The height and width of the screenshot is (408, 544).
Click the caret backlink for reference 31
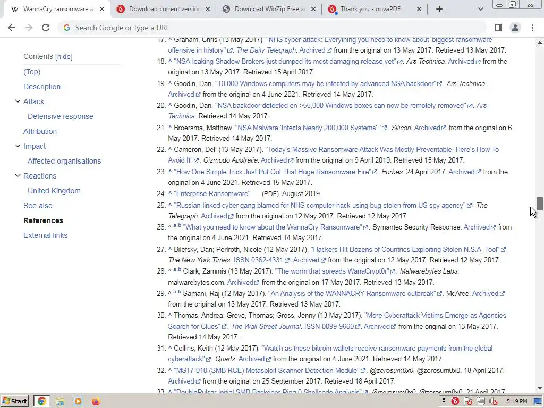coord(170,348)
